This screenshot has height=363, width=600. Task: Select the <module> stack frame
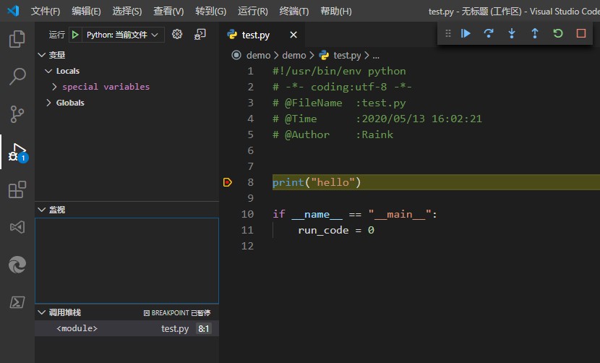tap(127, 328)
